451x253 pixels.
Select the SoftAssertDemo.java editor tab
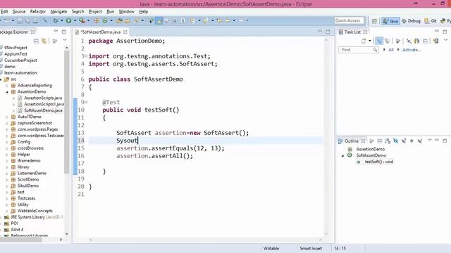coord(100,32)
